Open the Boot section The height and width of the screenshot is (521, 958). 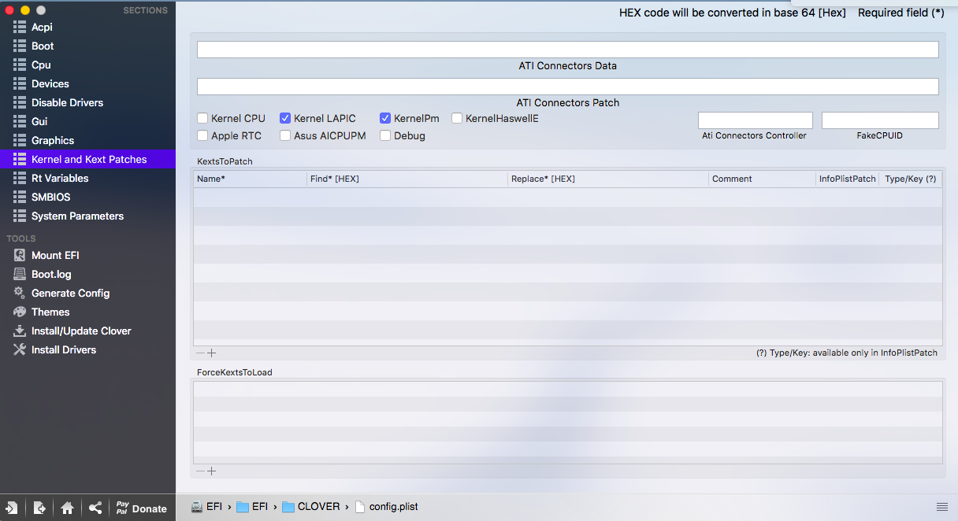pyautogui.click(x=87, y=46)
